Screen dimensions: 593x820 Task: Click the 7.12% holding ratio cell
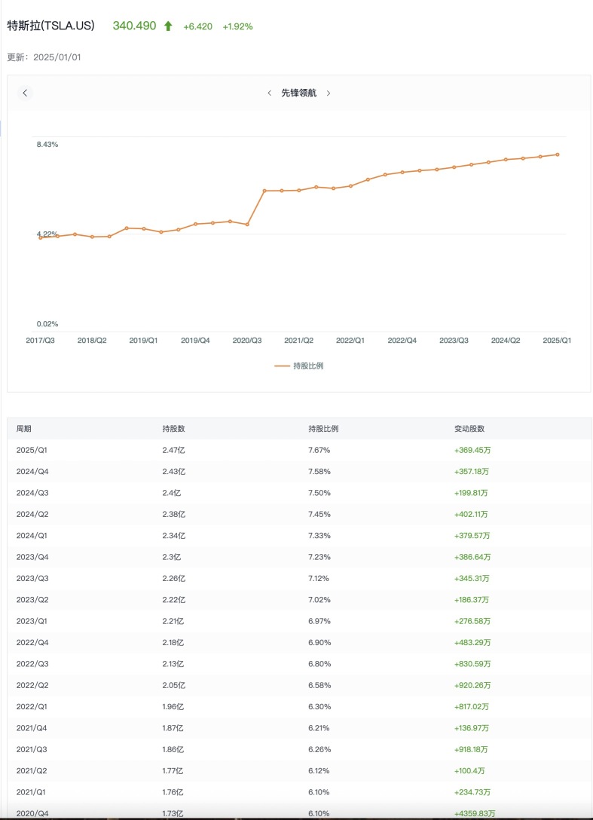tap(319, 579)
